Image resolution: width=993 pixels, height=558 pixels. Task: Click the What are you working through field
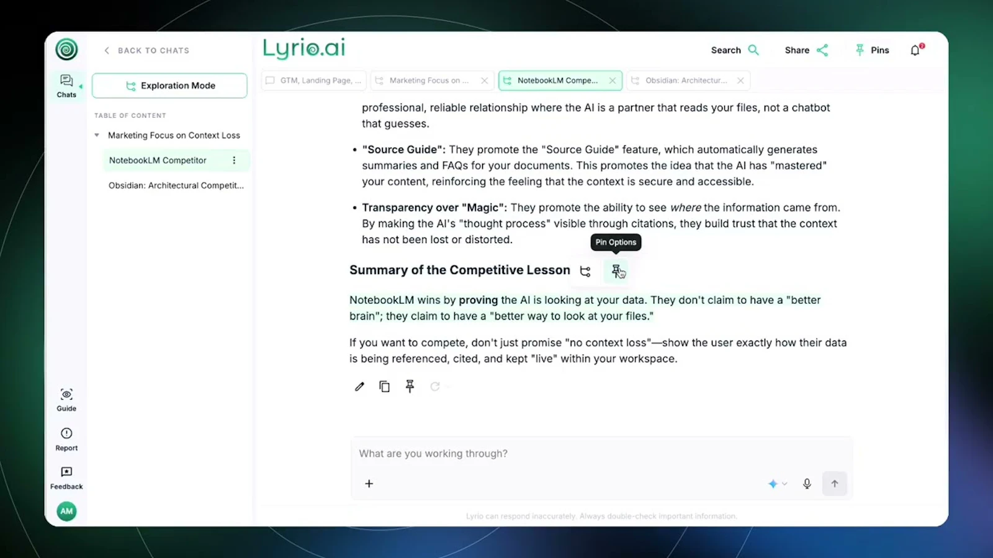click(x=602, y=454)
